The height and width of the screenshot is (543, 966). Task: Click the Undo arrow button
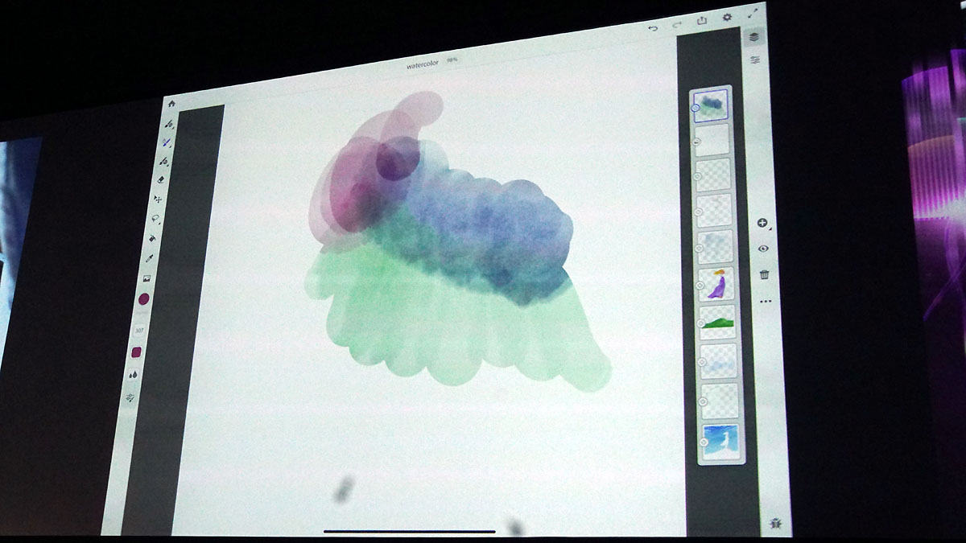[x=653, y=27]
